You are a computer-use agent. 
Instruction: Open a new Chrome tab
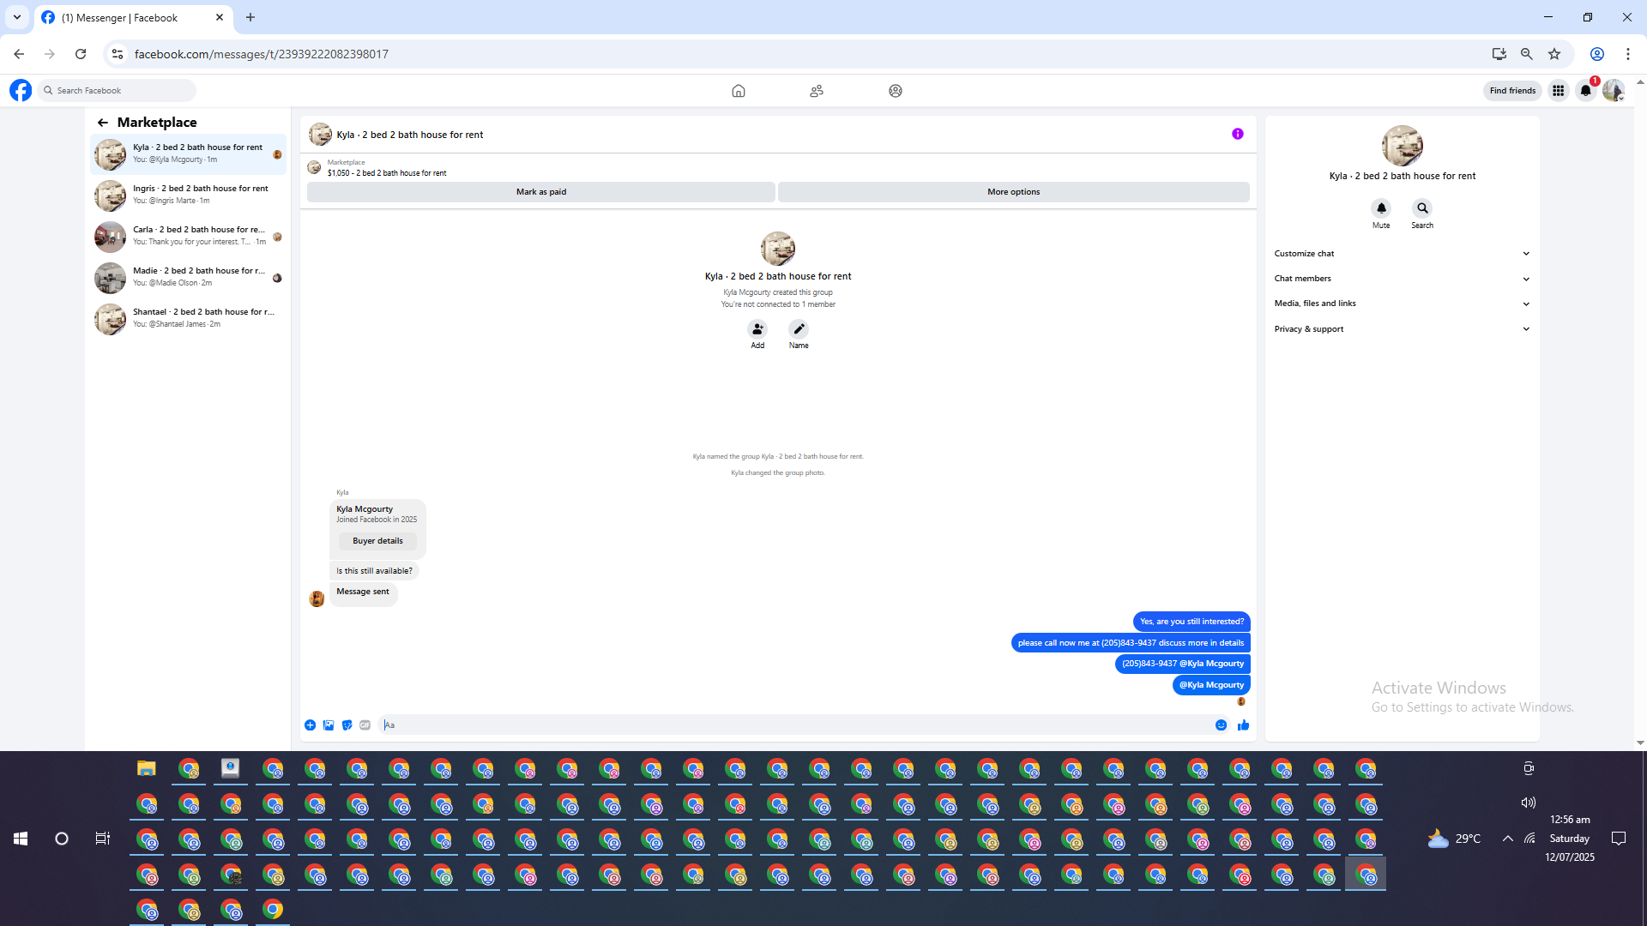250,17
